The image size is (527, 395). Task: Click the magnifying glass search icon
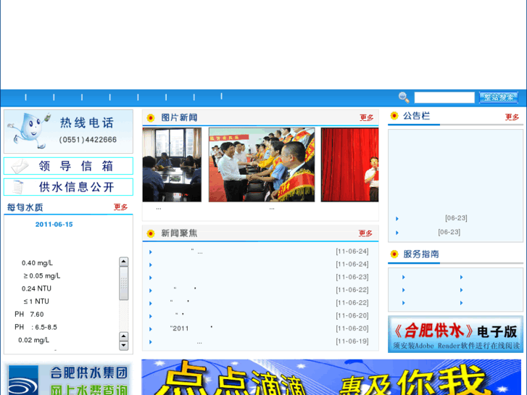(404, 98)
